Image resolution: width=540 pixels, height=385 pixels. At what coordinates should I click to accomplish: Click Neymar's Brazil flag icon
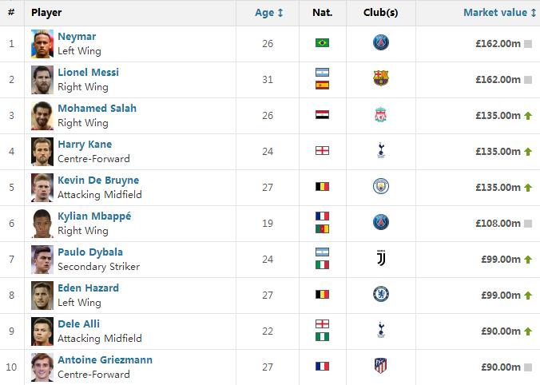click(322, 43)
